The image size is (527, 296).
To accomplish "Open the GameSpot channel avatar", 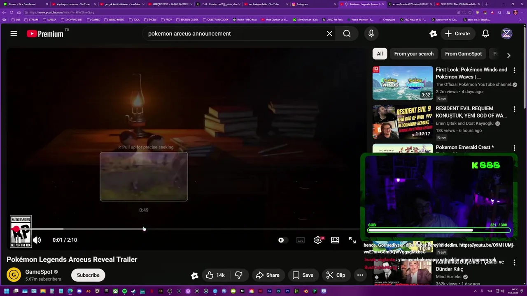I will pyautogui.click(x=14, y=275).
